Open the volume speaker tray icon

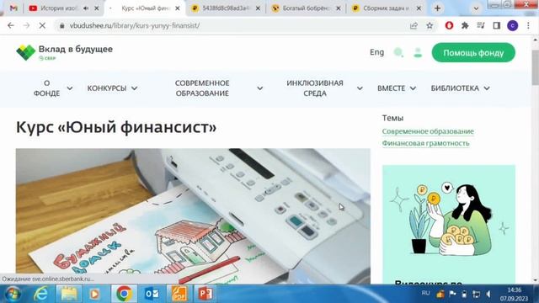coord(488,294)
